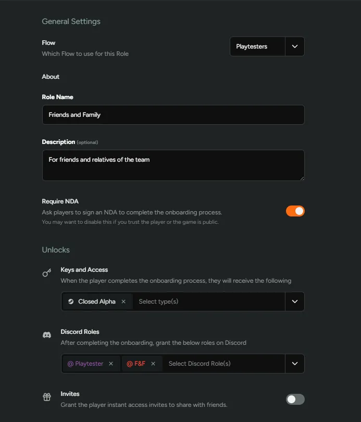
Task: Open the Select Discord Role(s) dropdown
Action: point(294,364)
